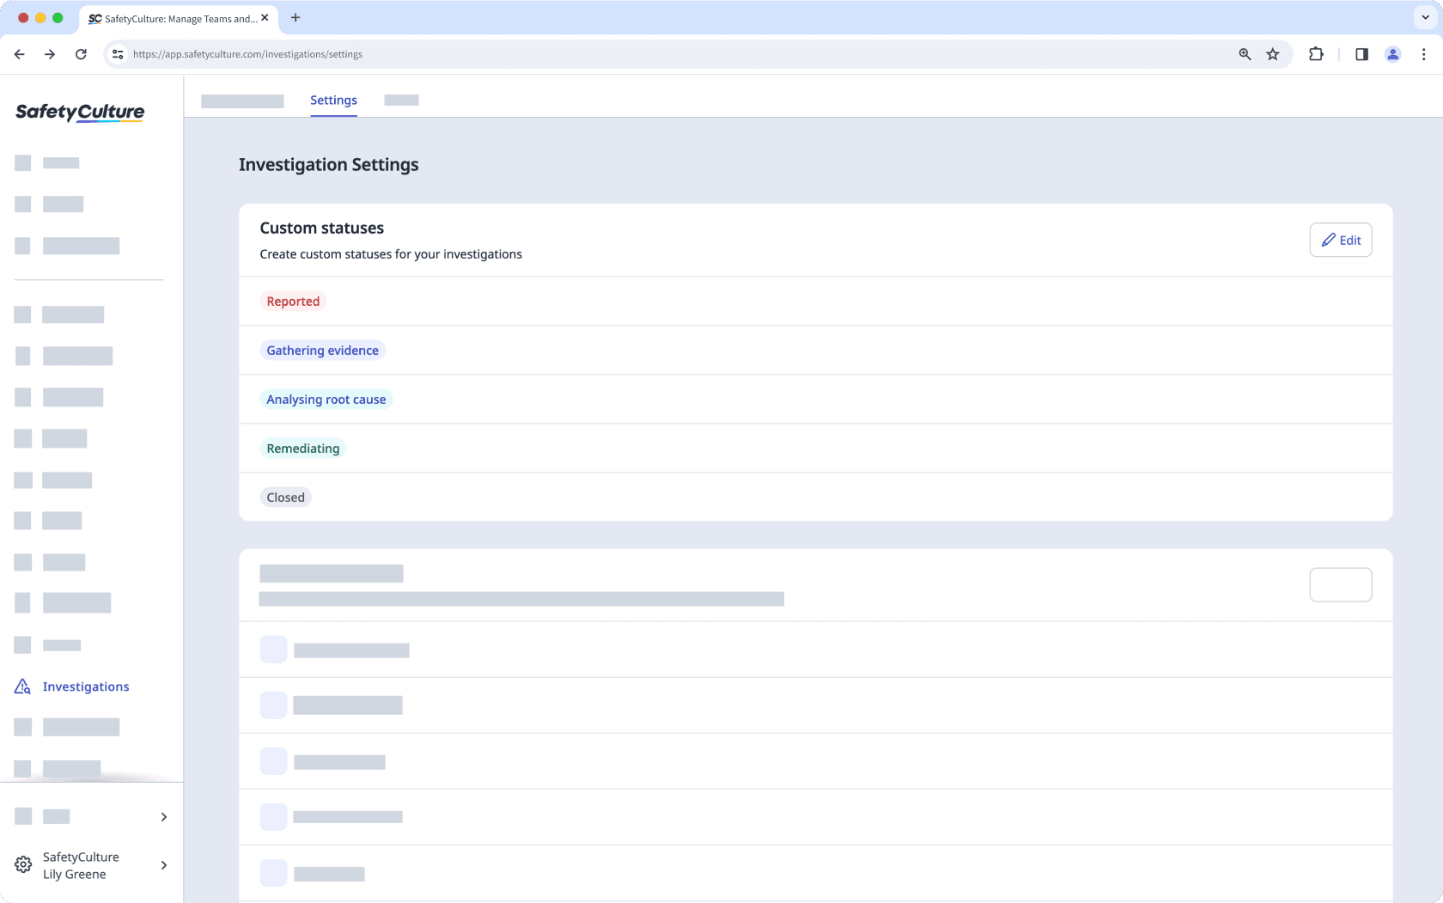1443x903 pixels.
Task: Click the browser profile avatar
Action: 1392,53
